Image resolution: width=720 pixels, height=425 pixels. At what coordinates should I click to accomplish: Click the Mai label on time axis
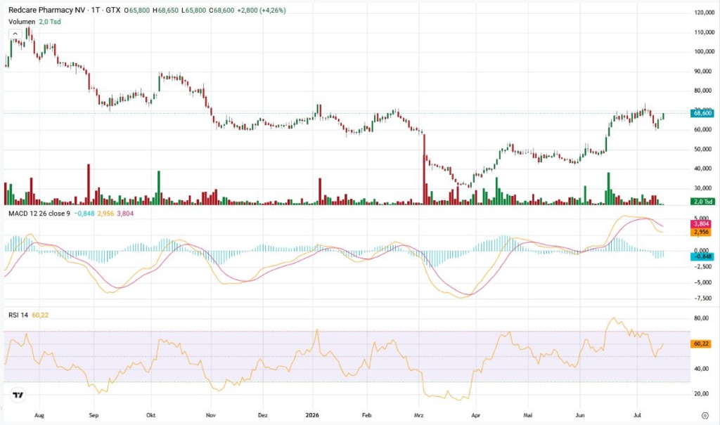point(528,415)
